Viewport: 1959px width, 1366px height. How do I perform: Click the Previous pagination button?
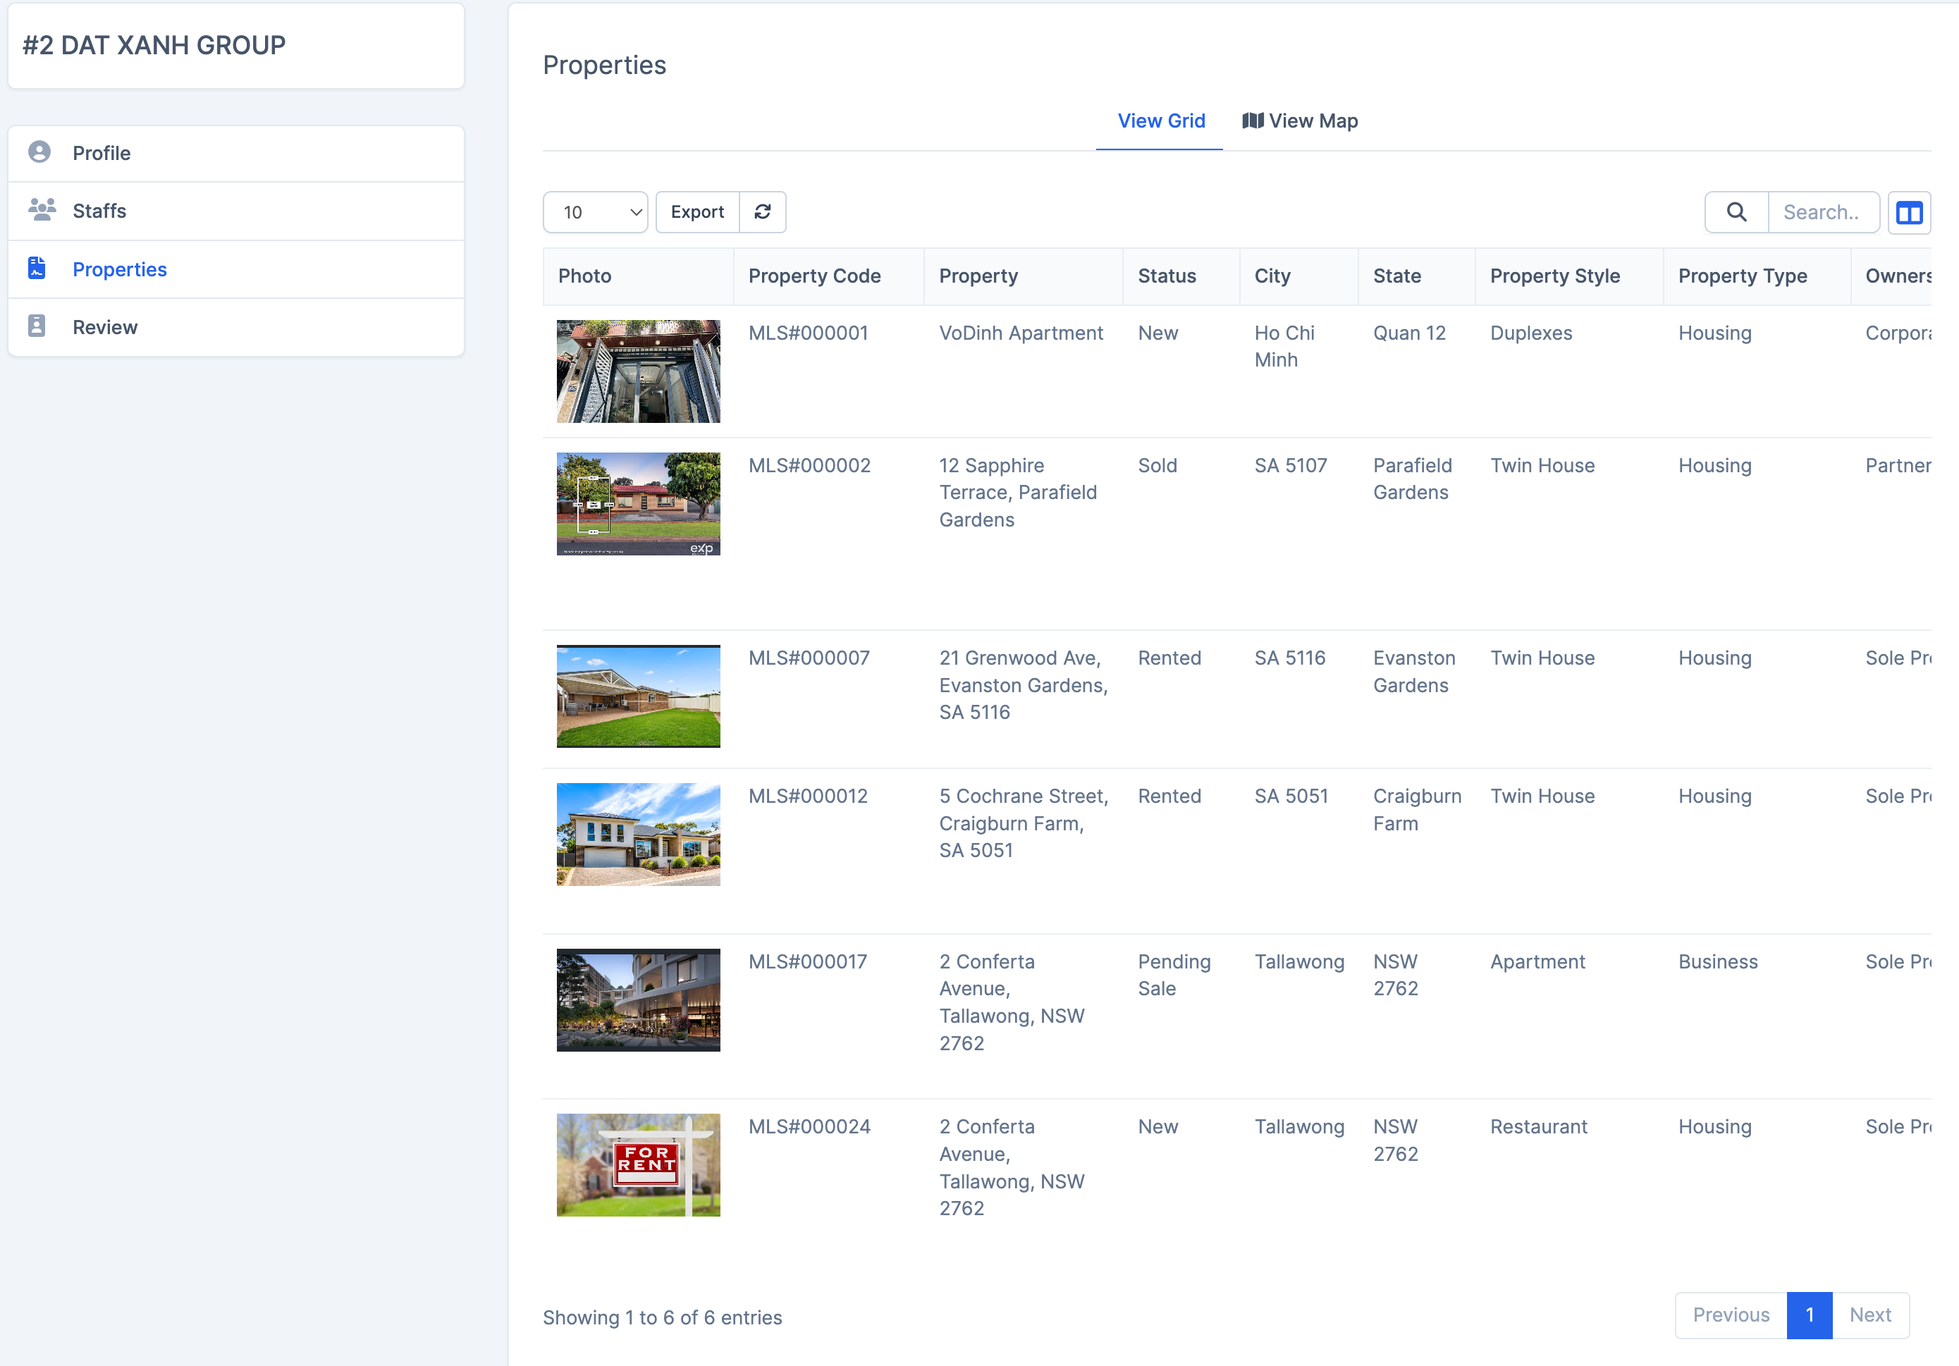(x=1731, y=1315)
